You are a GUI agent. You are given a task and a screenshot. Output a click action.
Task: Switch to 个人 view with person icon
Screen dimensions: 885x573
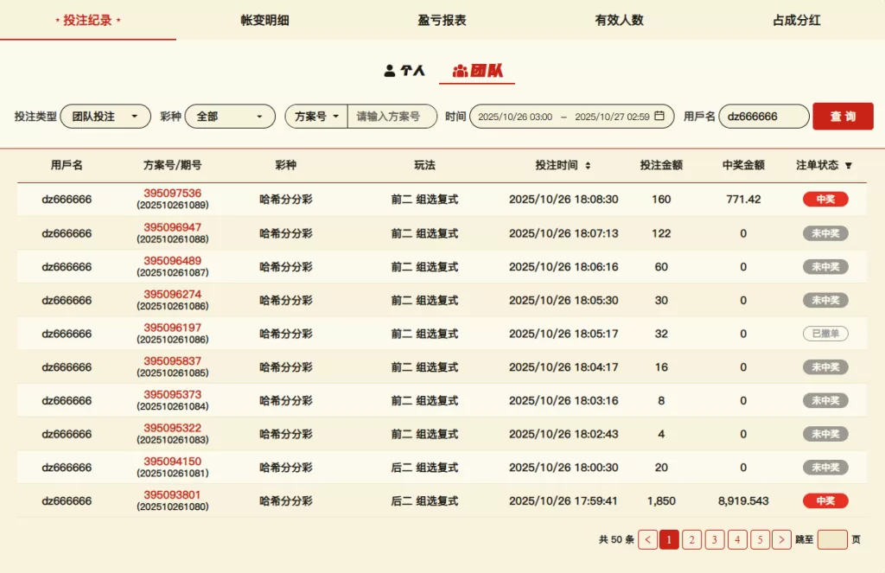[x=404, y=71]
